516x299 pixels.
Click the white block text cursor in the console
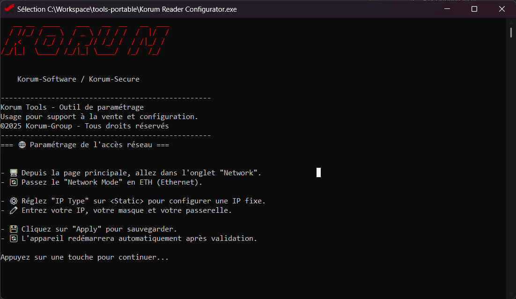click(x=318, y=172)
